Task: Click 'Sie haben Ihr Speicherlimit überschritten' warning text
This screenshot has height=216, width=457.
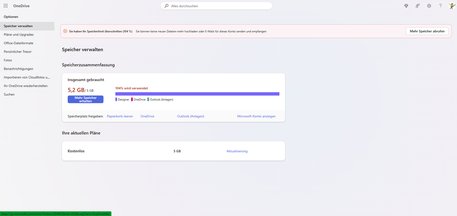Action: [x=101, y=31]
